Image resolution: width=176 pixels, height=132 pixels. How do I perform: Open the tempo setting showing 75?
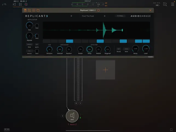[x=4, y=4]
